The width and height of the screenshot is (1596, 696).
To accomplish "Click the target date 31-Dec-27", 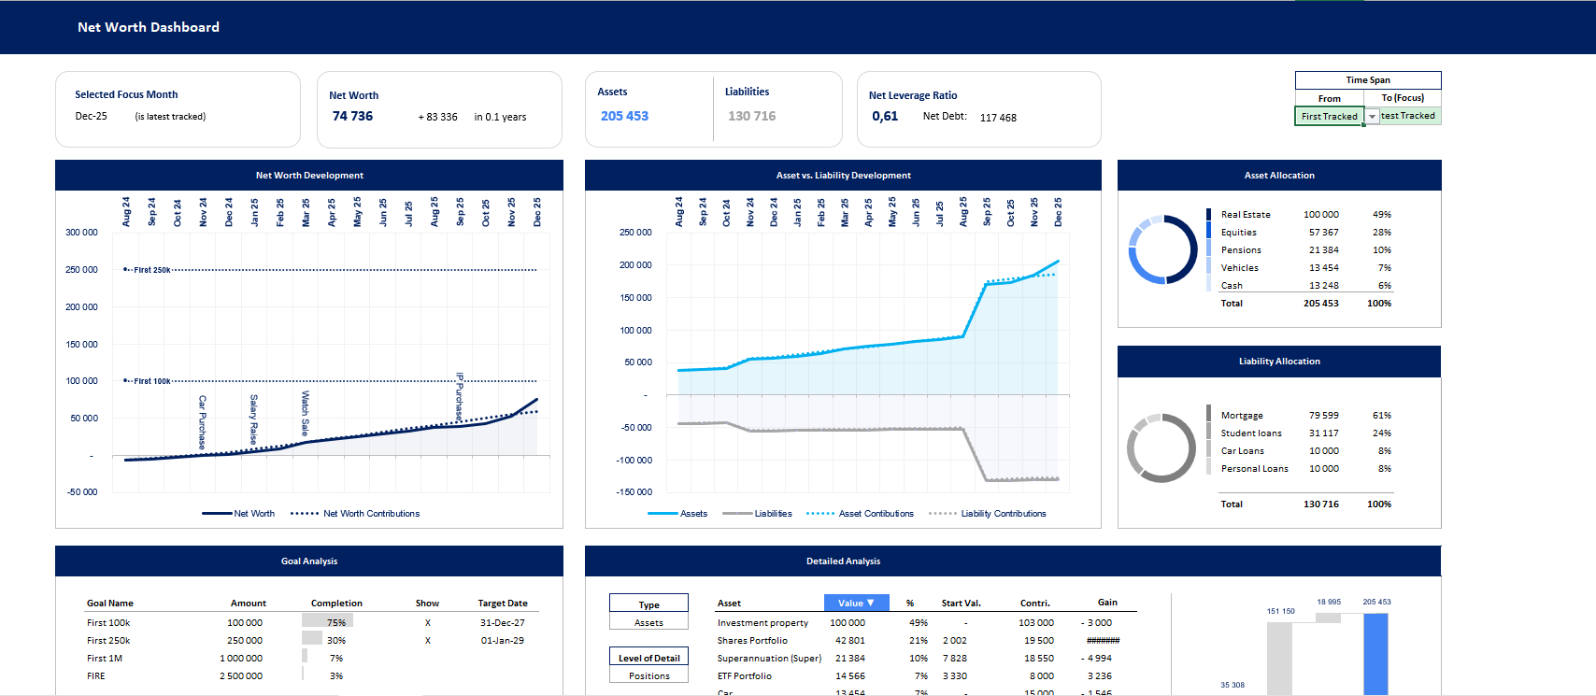I will point(503,622).
